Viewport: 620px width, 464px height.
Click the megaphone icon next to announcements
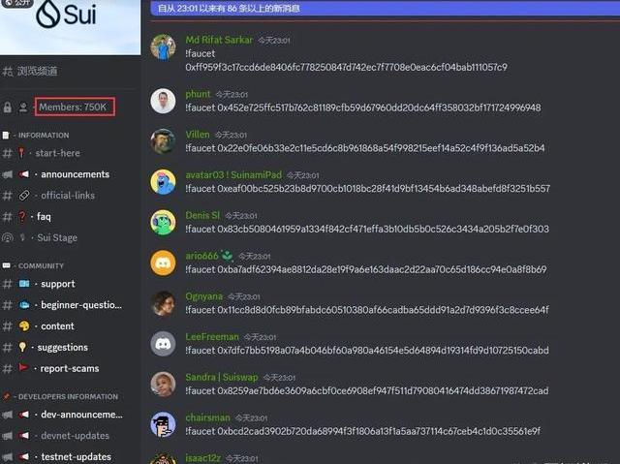point(23,174)
